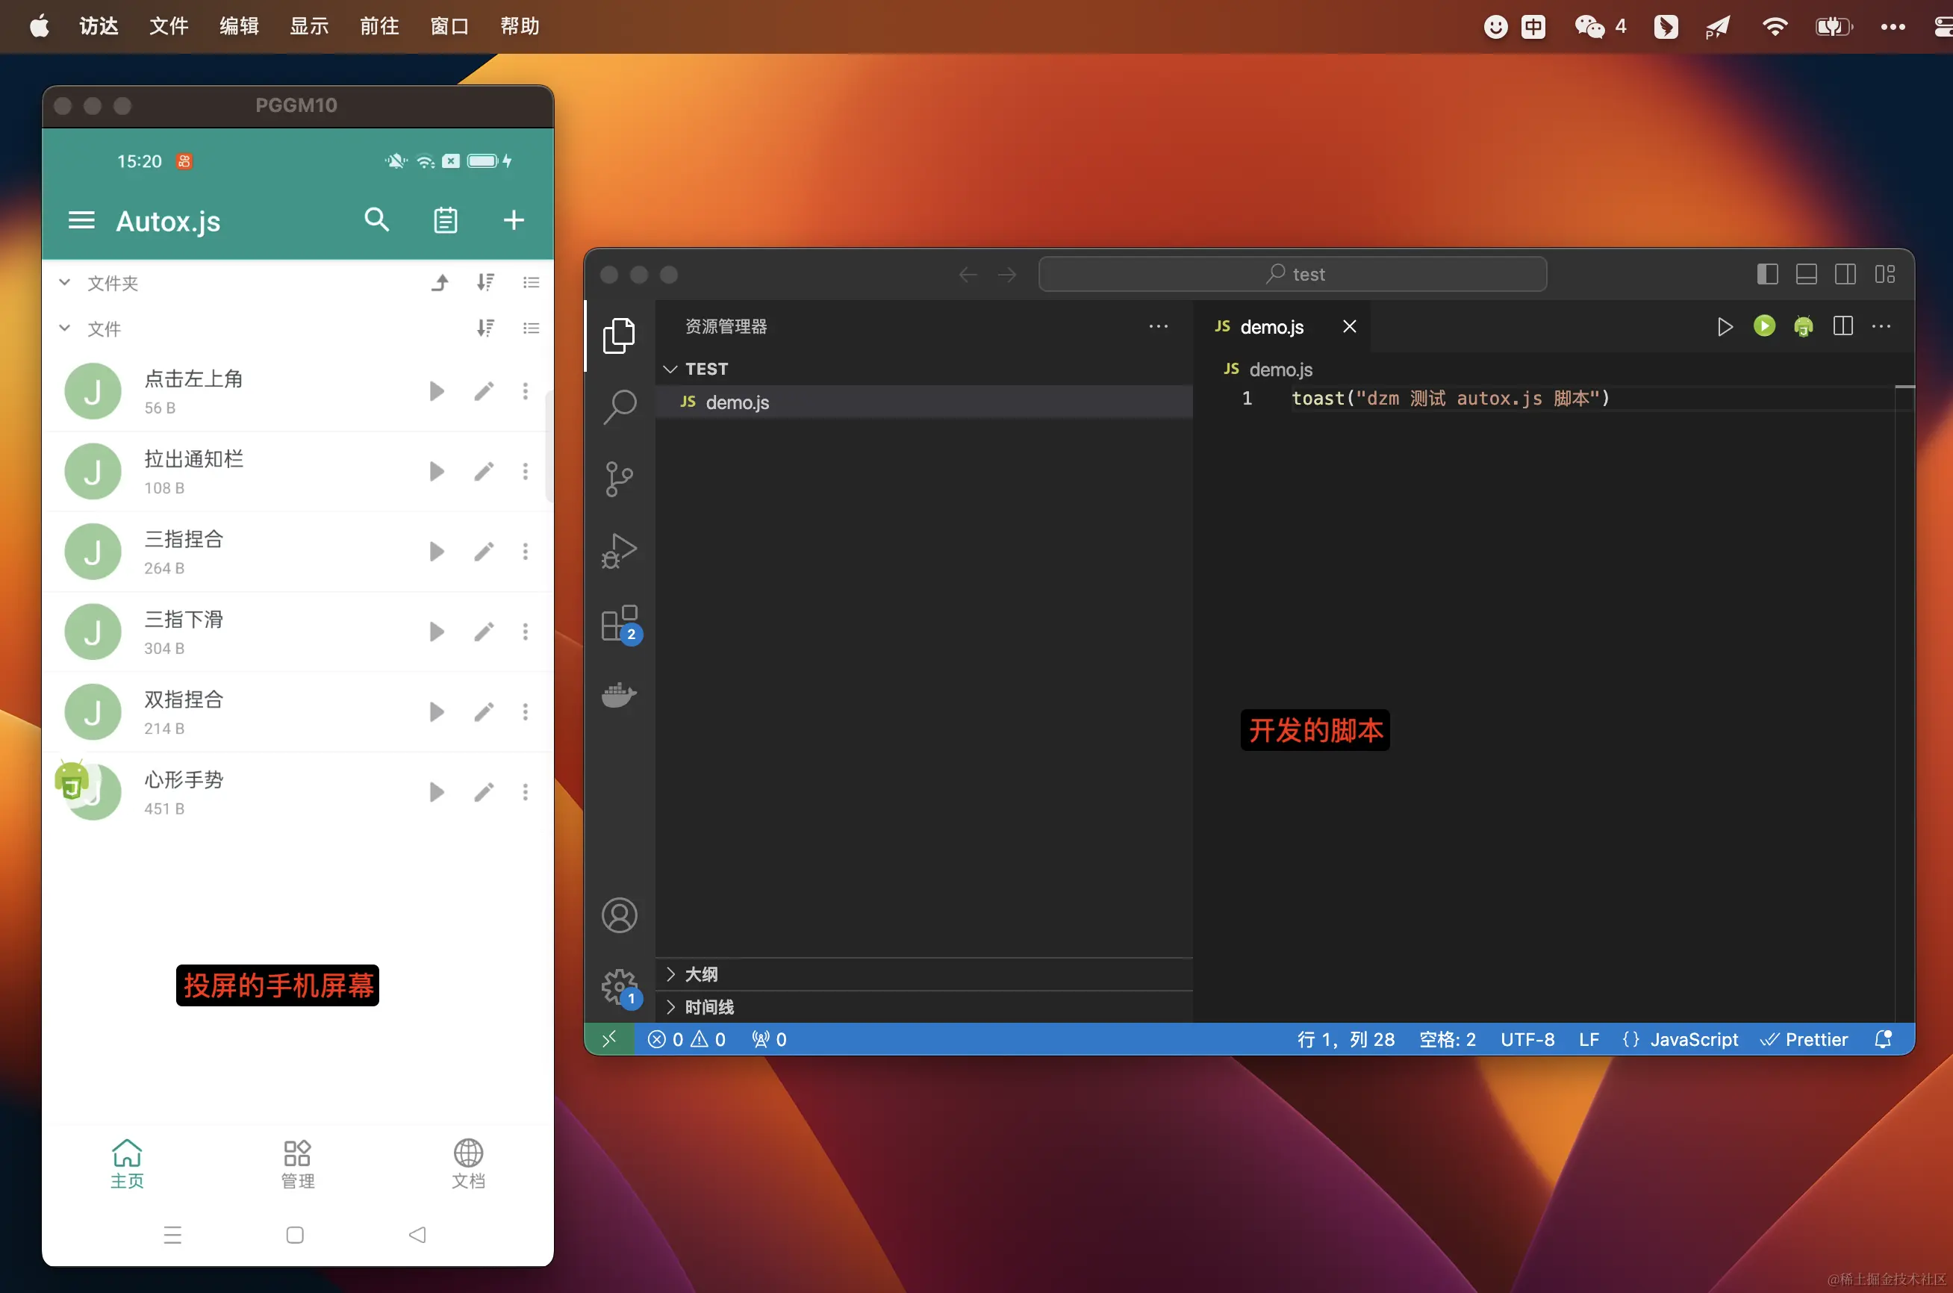Toggle the secondary side bar

click(1845, 274)
